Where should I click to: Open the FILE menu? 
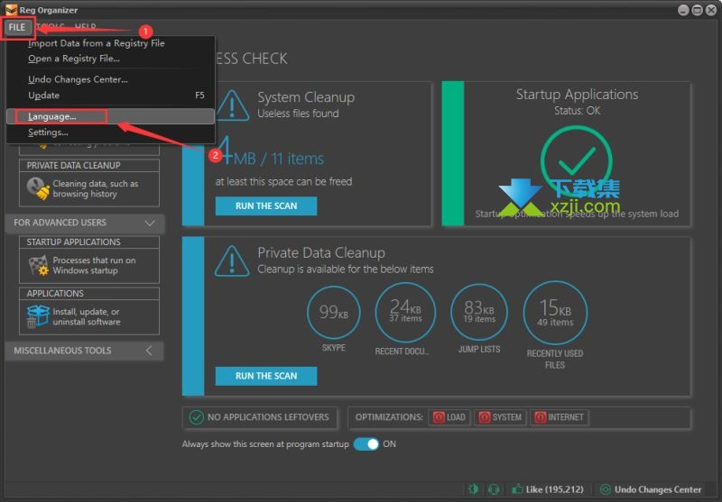tap(17, 27)
